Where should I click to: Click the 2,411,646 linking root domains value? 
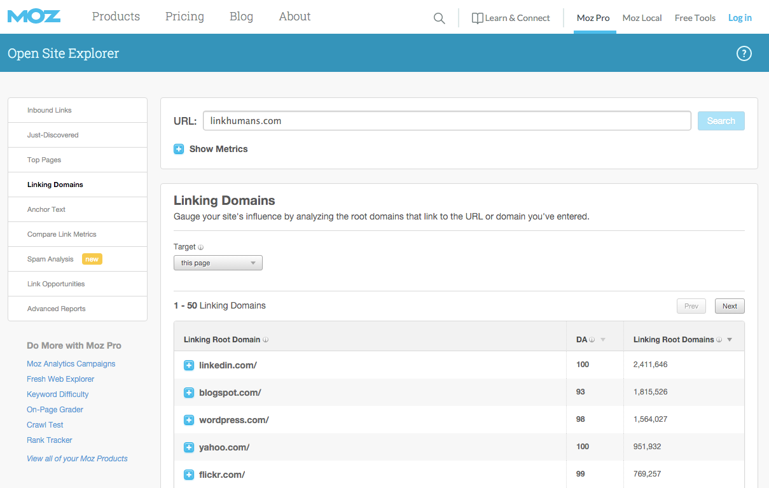[651, 365]
